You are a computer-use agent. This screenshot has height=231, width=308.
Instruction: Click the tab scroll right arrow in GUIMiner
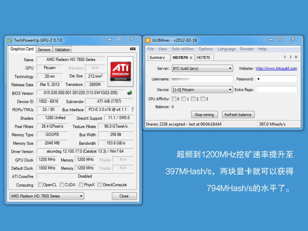point(291,57)
